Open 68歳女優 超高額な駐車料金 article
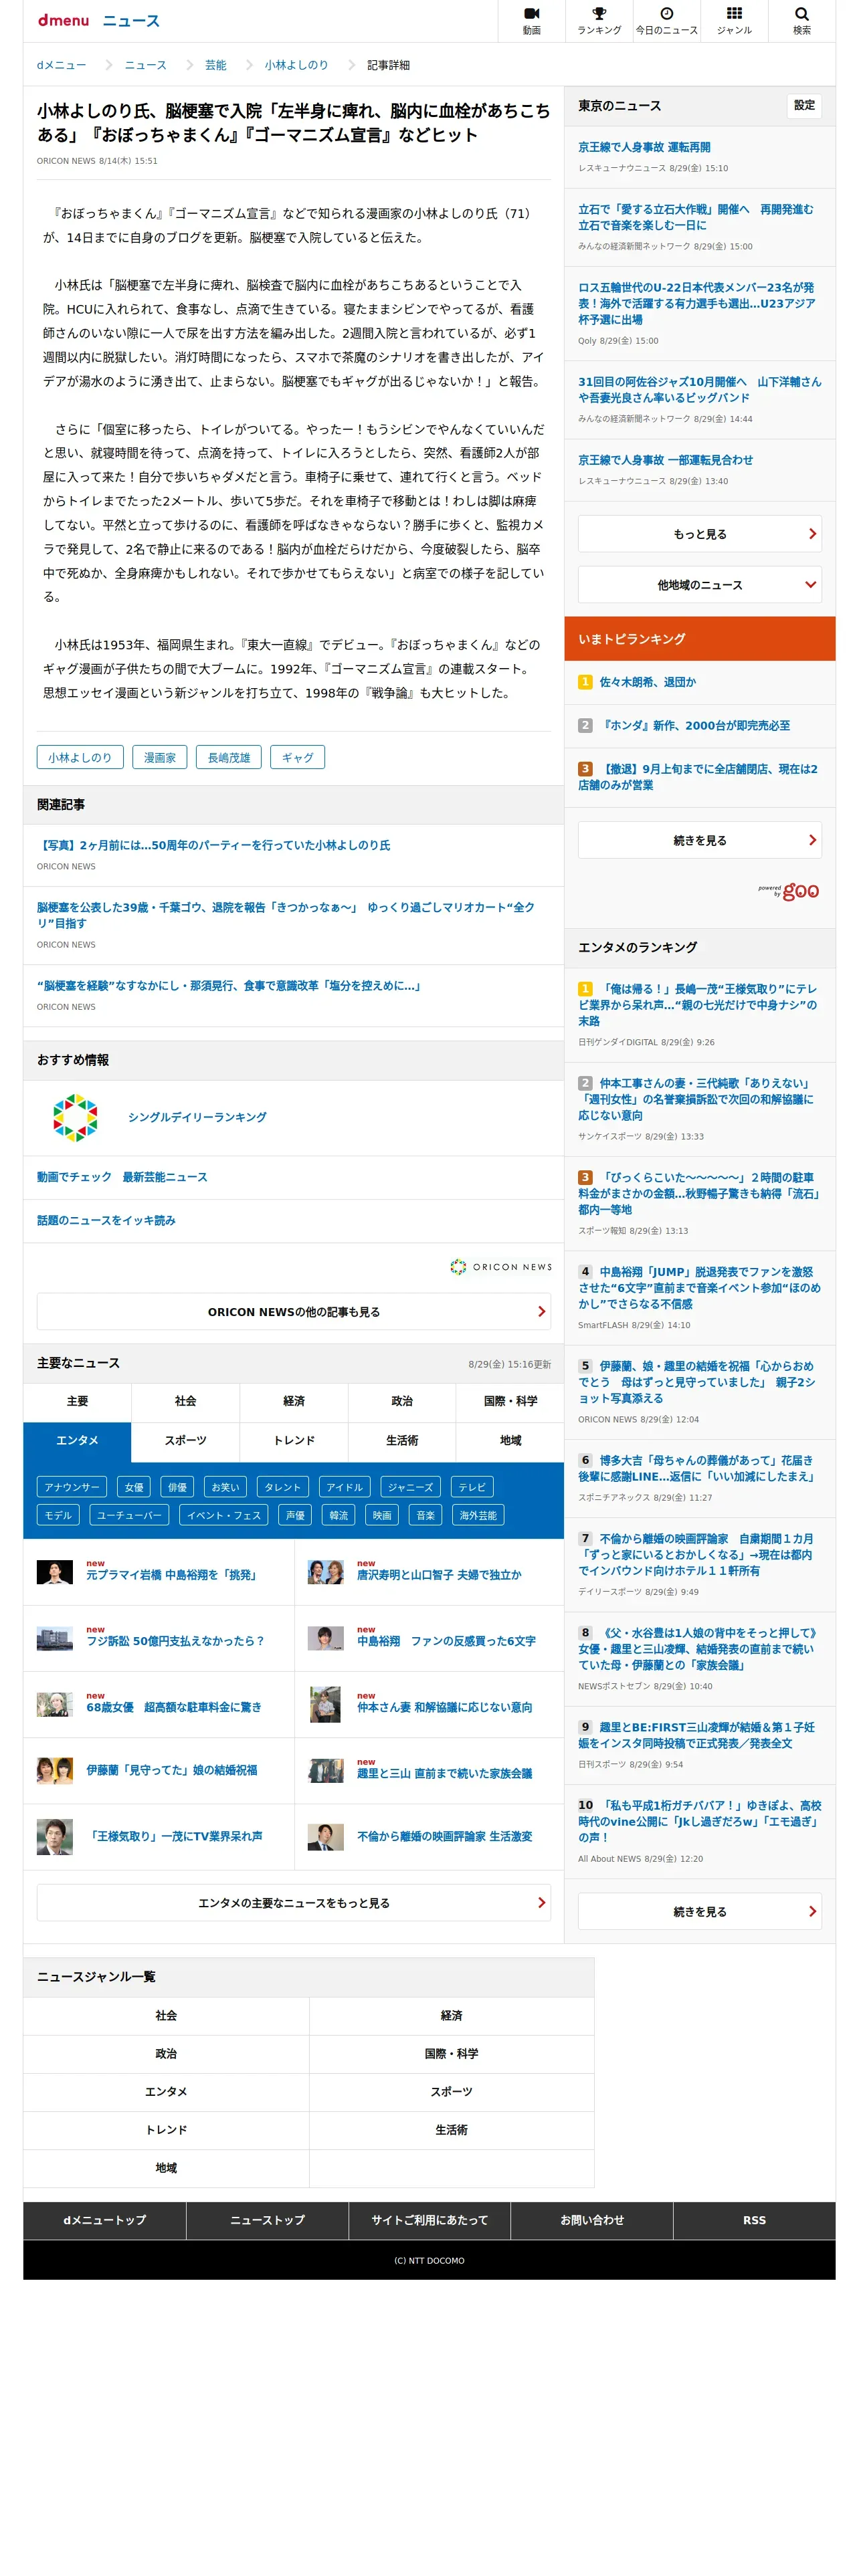Viewport: 859px width, 2576px height. (174, 1706)
